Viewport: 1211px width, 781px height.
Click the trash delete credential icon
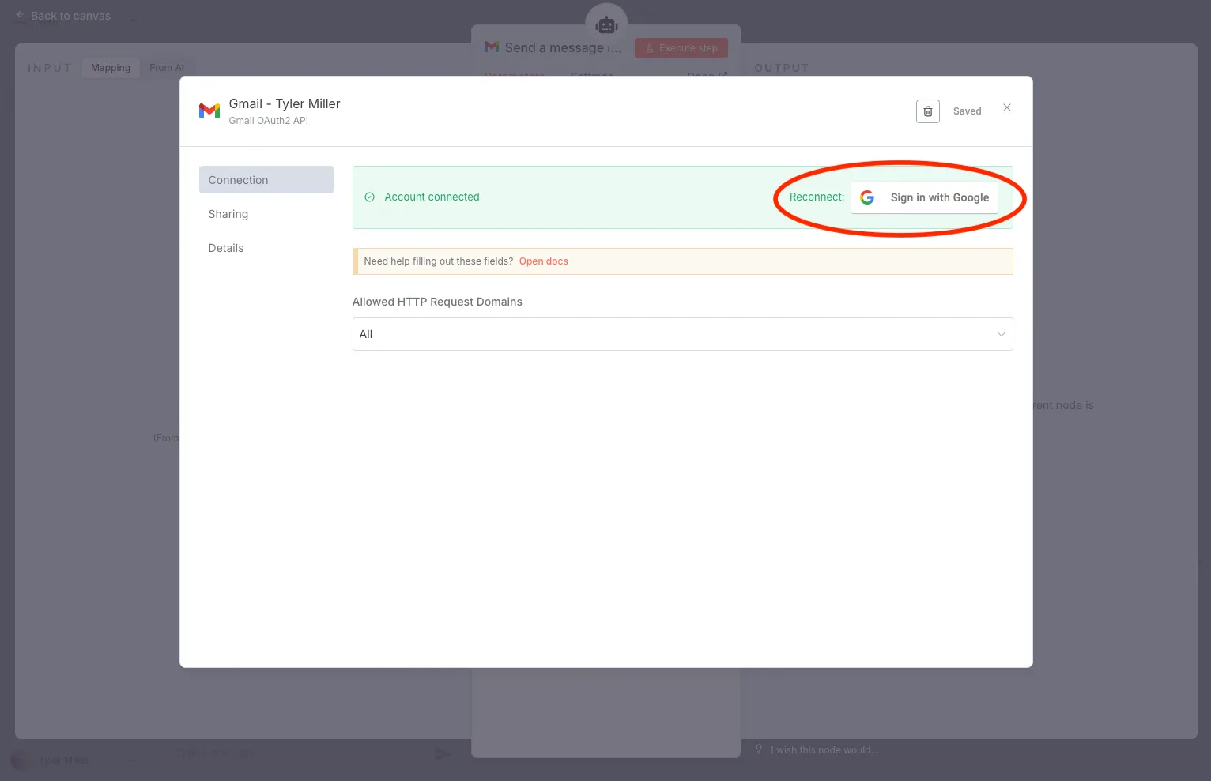point(927,111)
